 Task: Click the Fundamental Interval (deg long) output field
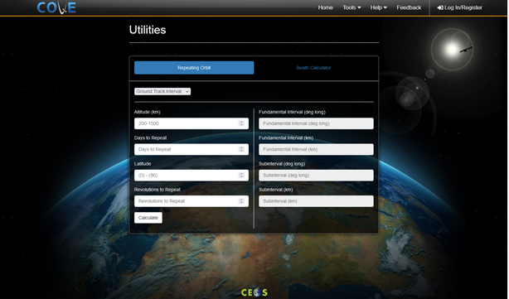[x=316, y=123]
